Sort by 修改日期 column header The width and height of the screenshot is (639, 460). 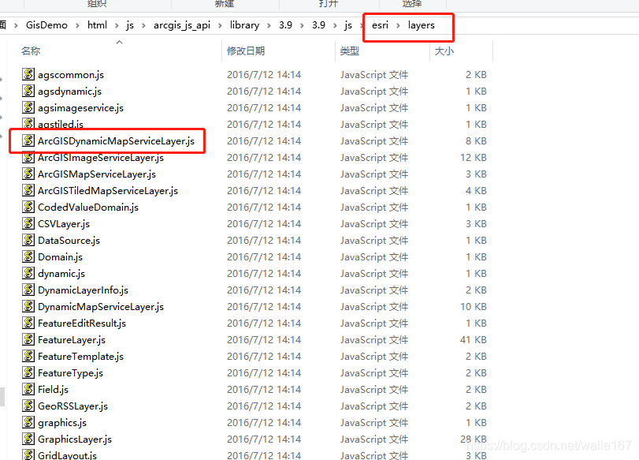246,51
